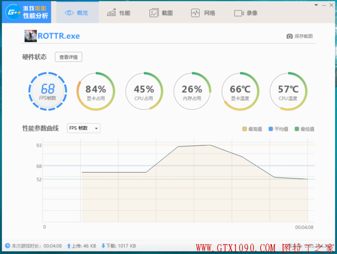Select the 45% CPU usage gauge
Viewport: 337px width, 254px height.
pyautogui.click(x=144, y=91)
